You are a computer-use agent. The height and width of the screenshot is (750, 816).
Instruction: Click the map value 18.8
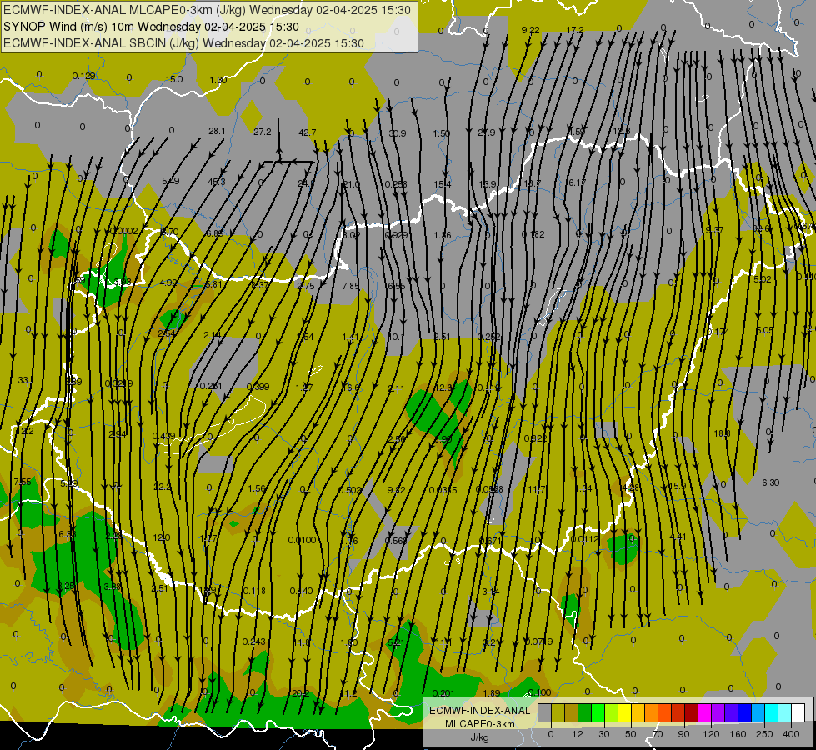[x=722, y=433]
